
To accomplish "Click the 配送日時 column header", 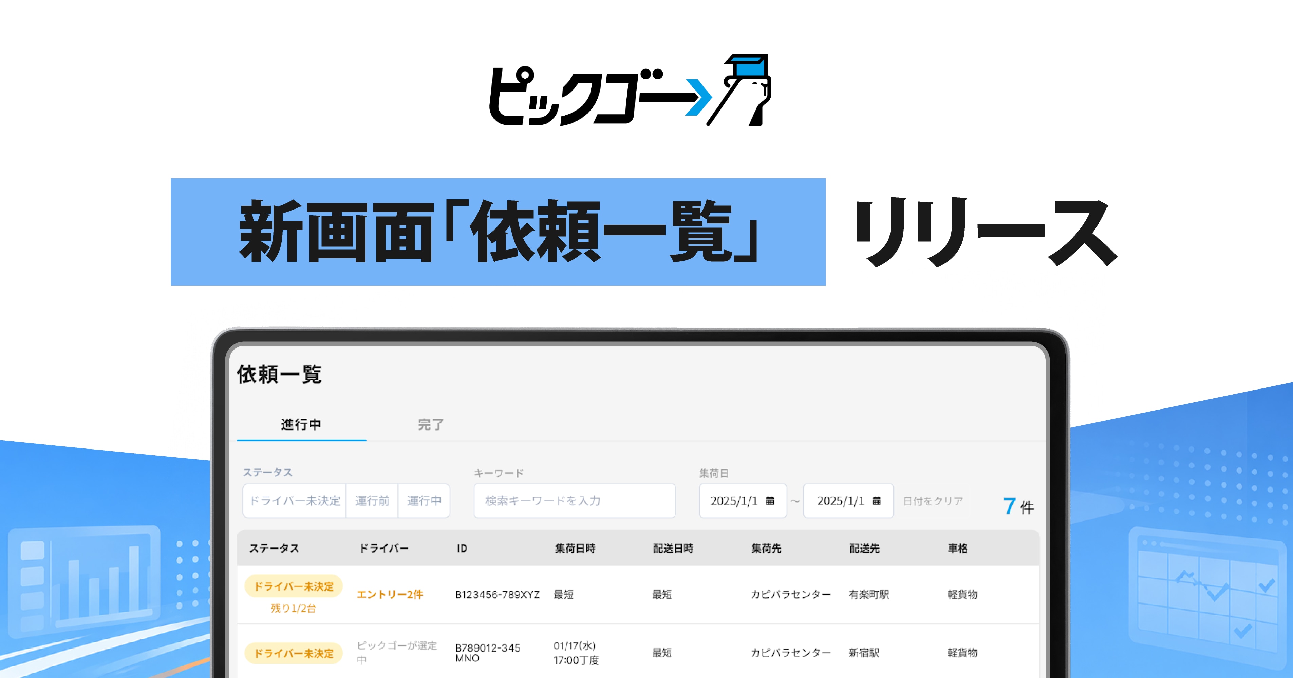I will [x=673, y=548].
